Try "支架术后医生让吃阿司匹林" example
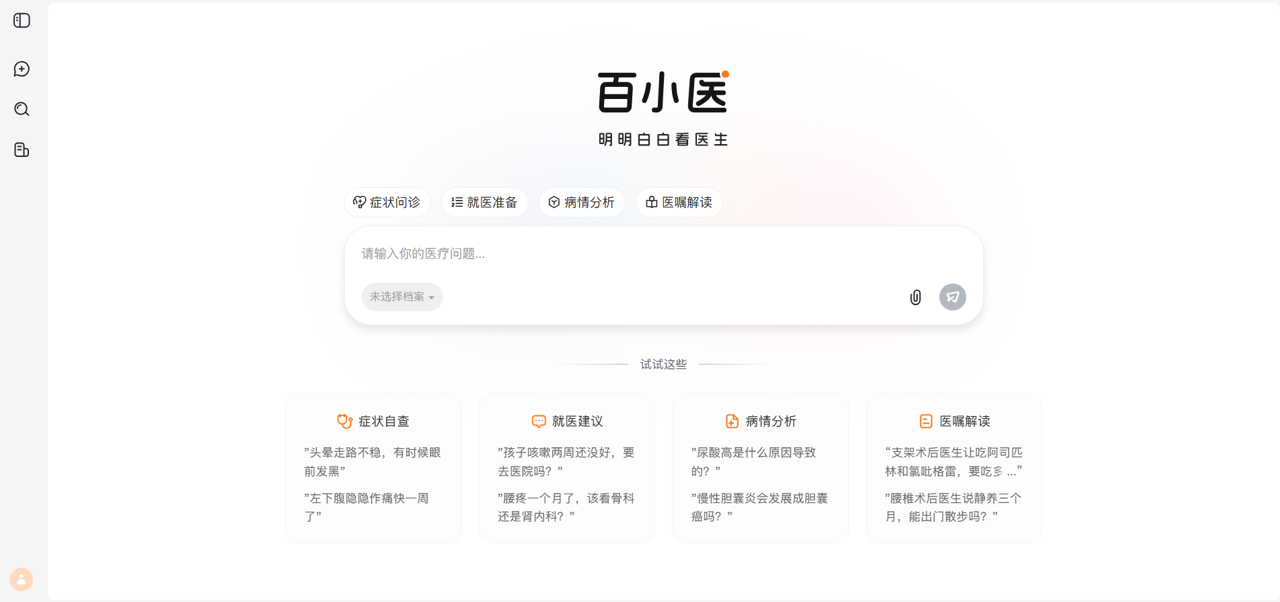The width and height of the screenshot is (1280, 602). point(953,462)
